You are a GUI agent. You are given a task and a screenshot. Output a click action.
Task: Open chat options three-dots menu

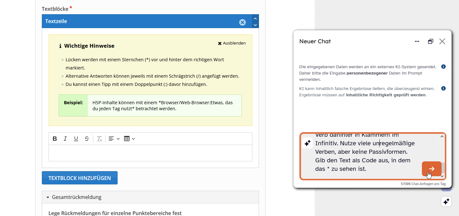[x=417, y=41]
